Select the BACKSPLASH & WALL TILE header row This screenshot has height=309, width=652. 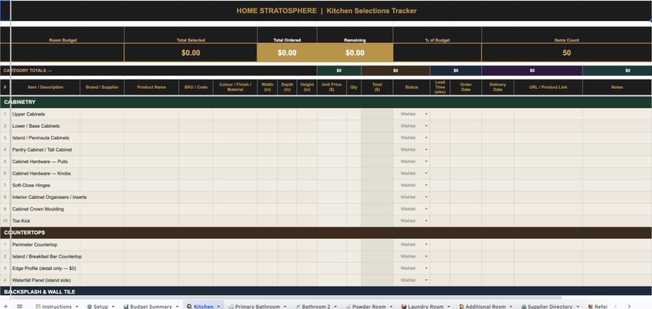[326, 292]
